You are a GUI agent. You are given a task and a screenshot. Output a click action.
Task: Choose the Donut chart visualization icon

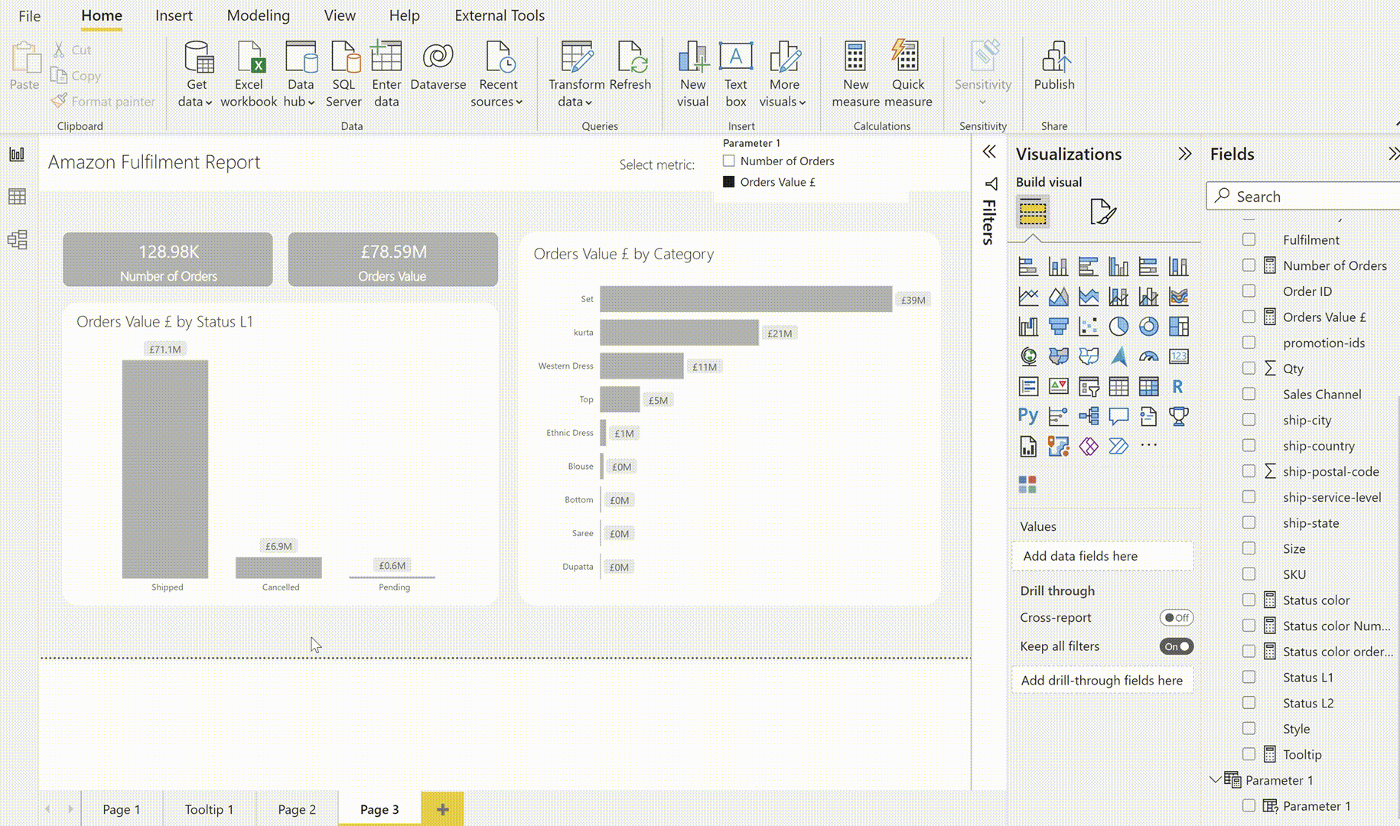(1148, 327)
